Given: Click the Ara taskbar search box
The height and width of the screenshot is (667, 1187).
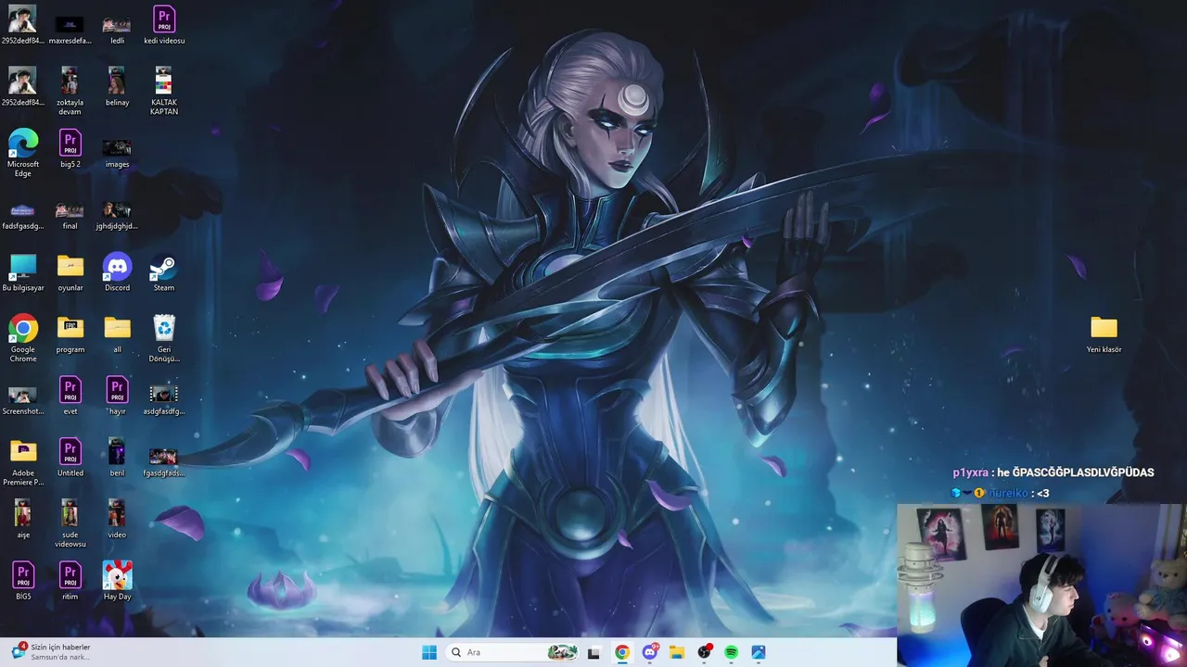Looking at the screenshot, I should point(513,652).
